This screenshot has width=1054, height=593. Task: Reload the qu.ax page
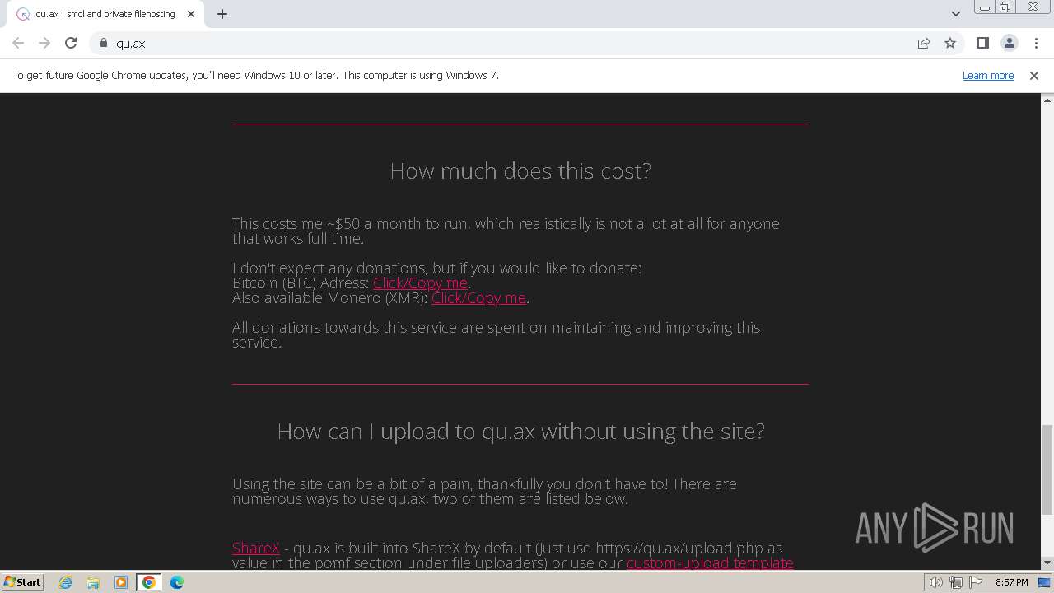tap(71, 43)
